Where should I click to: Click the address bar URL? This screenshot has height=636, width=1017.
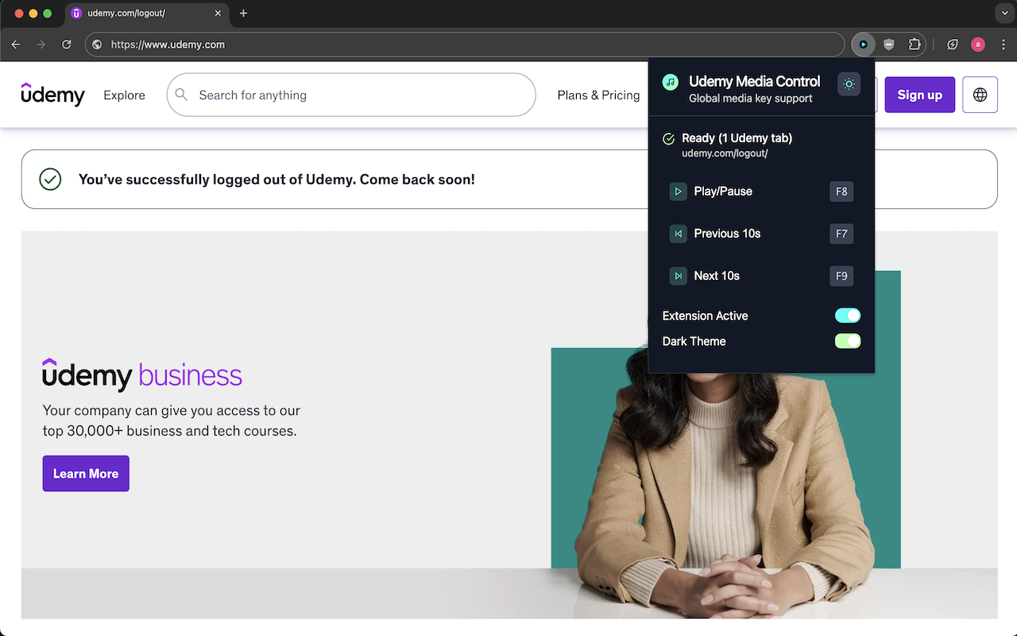(168, 45)
